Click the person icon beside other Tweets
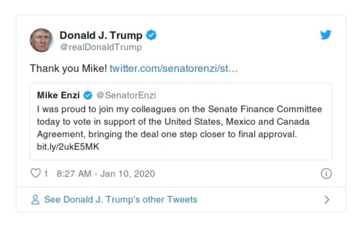The height and width of the screenshot is (227, 362). click(x=35, y=199)
